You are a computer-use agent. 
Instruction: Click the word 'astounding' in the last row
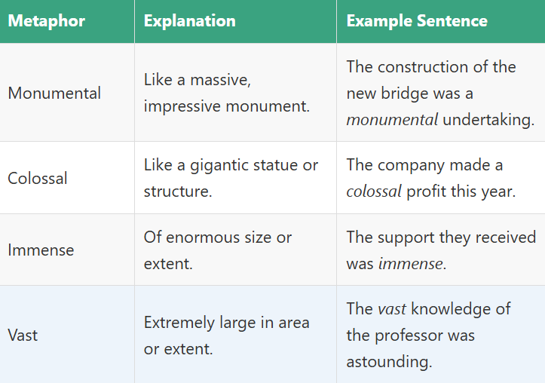389,362
